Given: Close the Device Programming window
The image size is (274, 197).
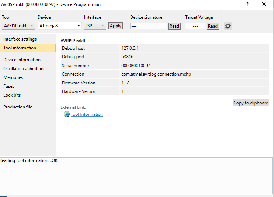Looking at the screenshot, I should (264, 4).
